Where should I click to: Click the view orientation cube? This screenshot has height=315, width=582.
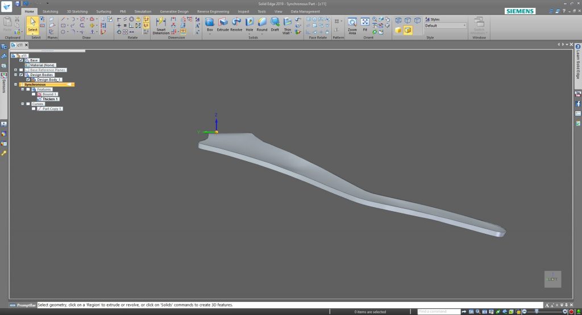click(x=552, y=279)
